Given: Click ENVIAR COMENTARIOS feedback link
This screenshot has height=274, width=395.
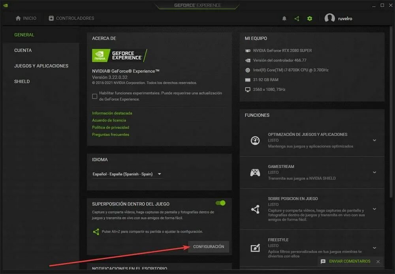Looking at the screenshot, I should tap(350, 261).
